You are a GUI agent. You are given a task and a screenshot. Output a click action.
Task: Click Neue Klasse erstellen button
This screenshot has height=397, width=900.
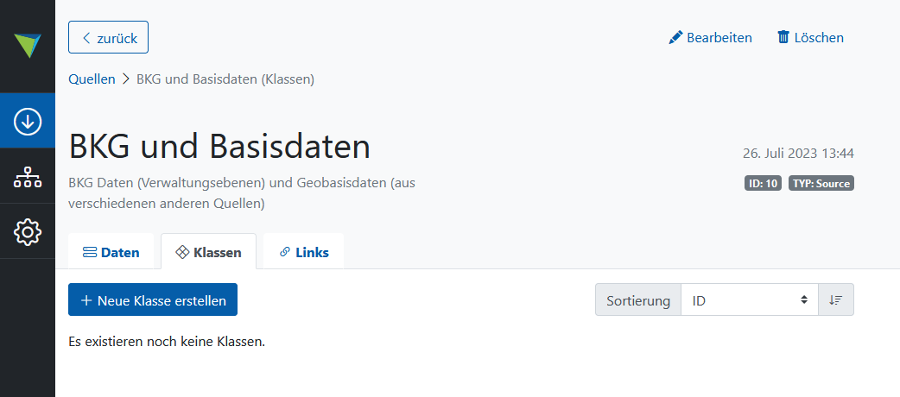pyautogui.click(x=153, y=299)
